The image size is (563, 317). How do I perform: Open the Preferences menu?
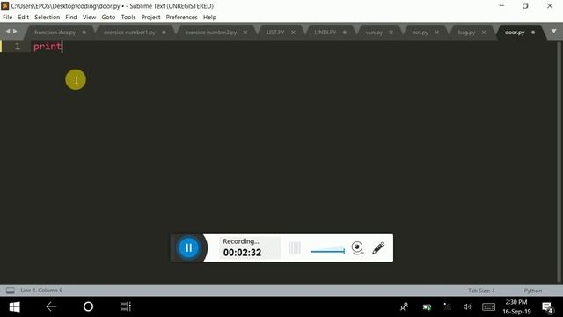pos(182,18)
